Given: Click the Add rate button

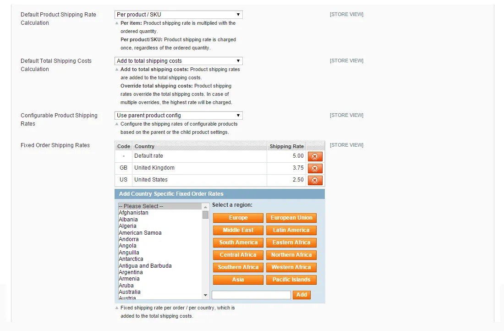Looking at the screenshot, I should 301,295.
